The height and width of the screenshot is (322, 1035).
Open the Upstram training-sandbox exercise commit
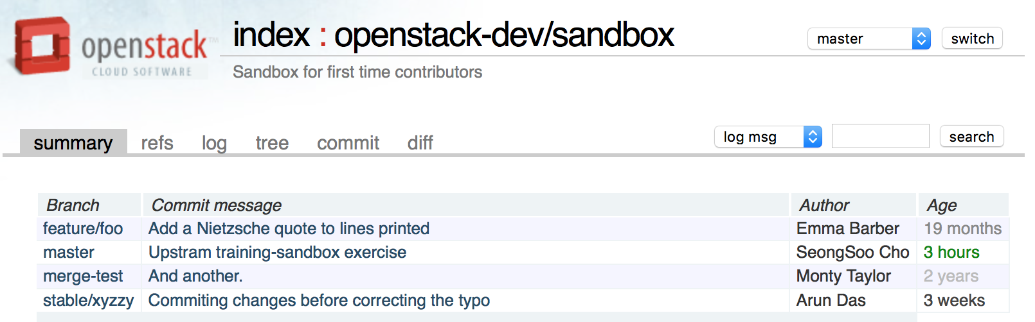point(277,253)
